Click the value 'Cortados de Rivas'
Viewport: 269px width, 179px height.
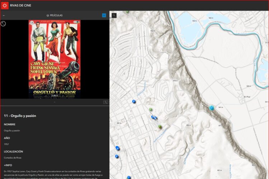(x=13, y=158)
